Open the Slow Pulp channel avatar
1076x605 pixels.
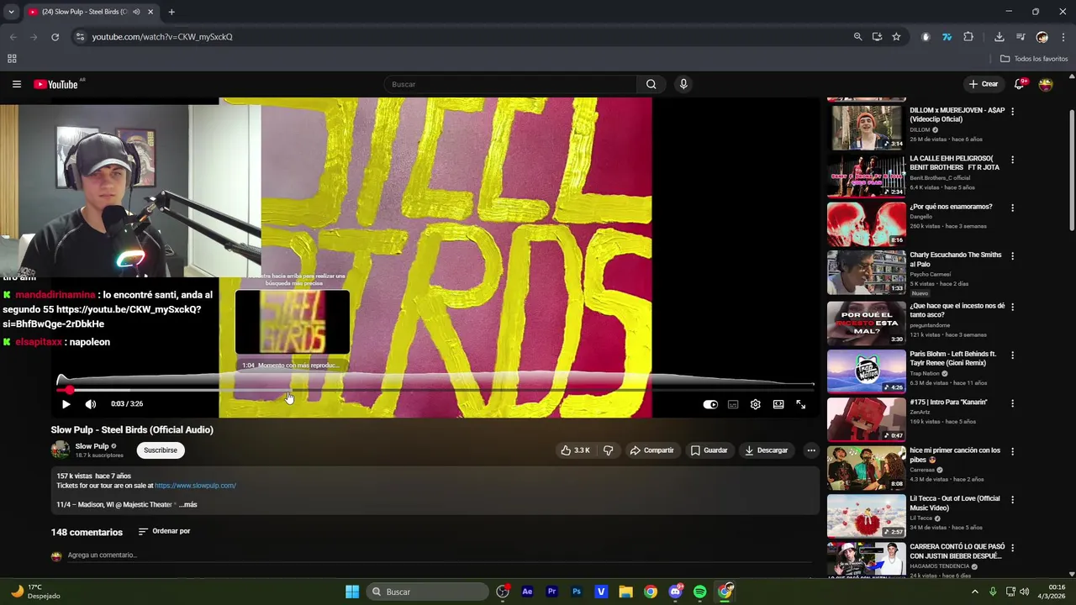[x=61, y=450]
